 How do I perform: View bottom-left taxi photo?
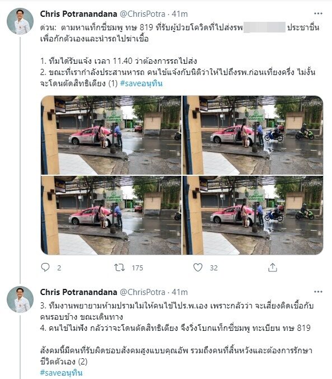click(111, 215)
